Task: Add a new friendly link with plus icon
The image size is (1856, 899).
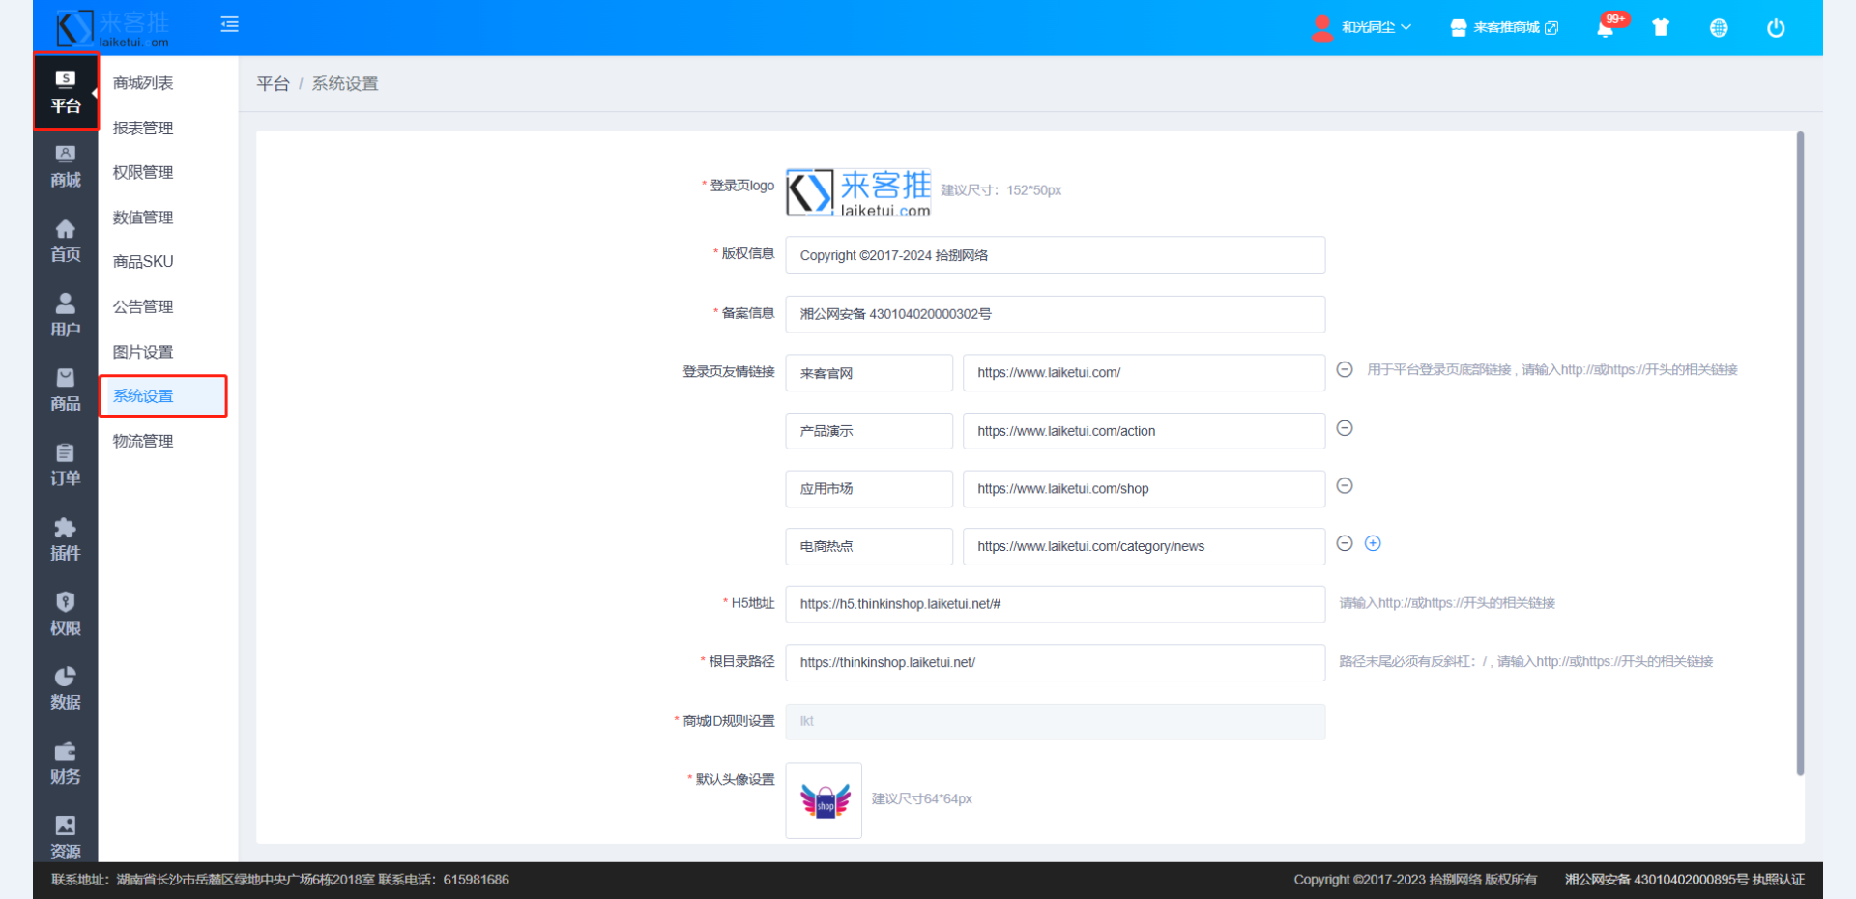Action: [1373, 543]
